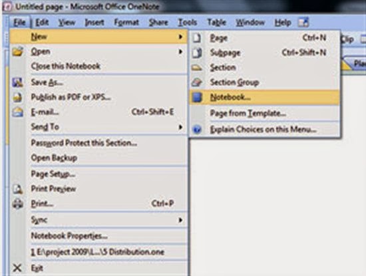Viewport: 366px width, 276px height.
Task: Click the Open folder icon in File menu
Action: coord(18,51)
